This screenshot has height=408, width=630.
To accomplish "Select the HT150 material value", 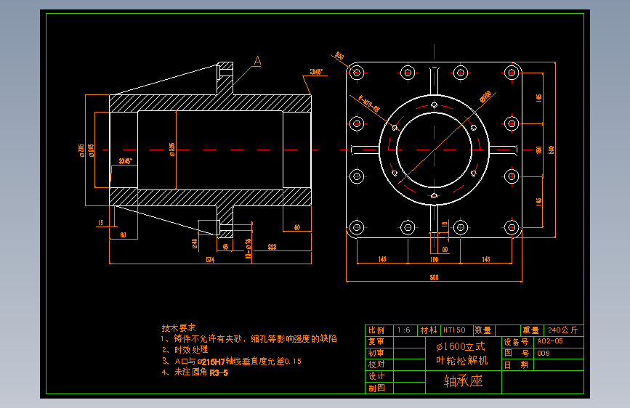I will pos(454,330).
